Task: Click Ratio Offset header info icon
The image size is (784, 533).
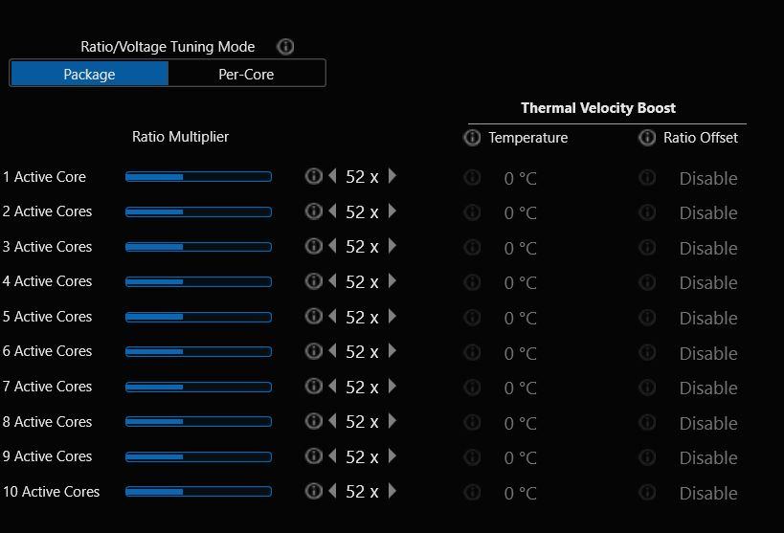Action: tap(647, 138)
